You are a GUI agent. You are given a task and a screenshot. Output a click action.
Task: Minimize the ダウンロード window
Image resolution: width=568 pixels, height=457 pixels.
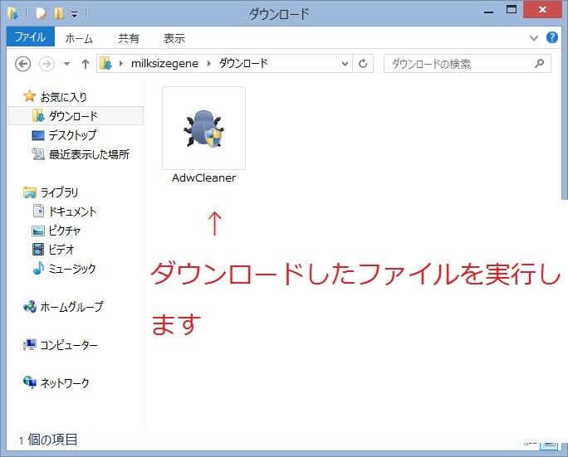coord(488,12)
